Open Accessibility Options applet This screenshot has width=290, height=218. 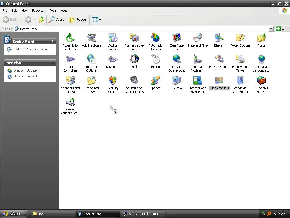point(70,38)
